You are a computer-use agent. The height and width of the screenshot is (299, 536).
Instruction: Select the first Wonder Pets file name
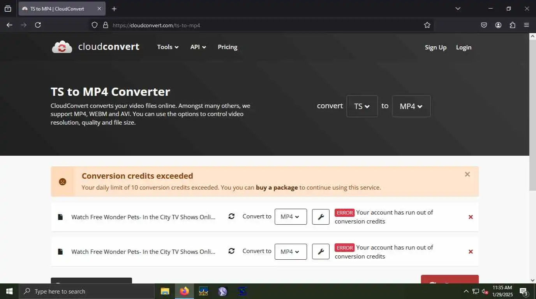point(143,217)
